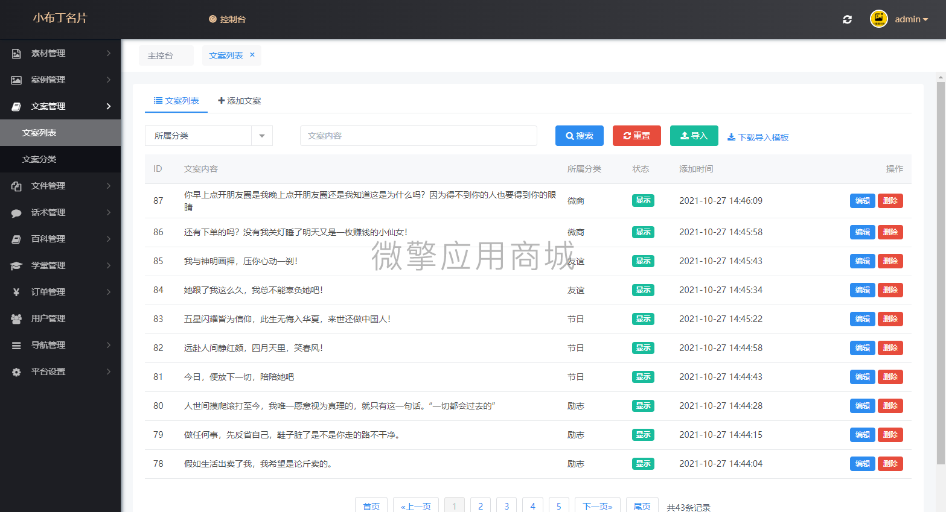Click the green 导入 button
Viewport: 946px width, 512px height.
694,136
